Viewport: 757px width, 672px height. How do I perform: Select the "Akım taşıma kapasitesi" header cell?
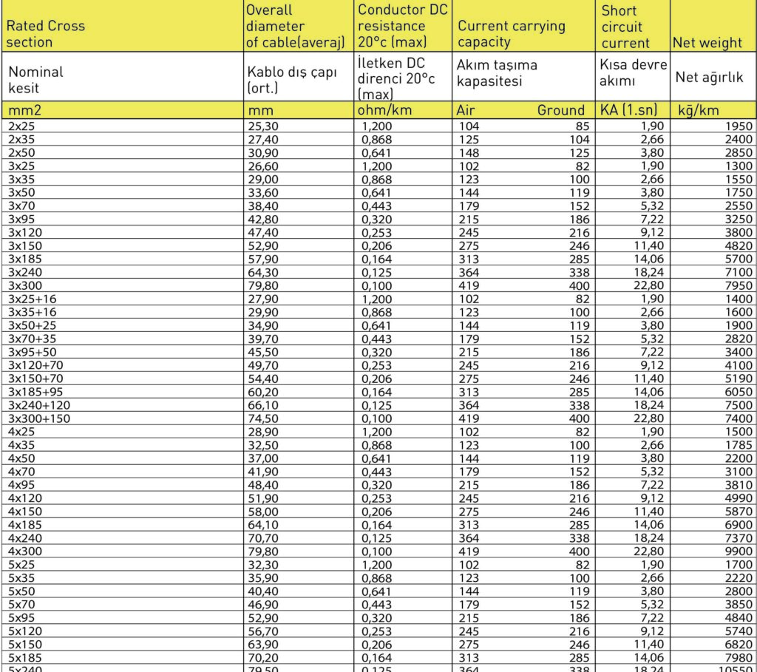pos(497,72)
